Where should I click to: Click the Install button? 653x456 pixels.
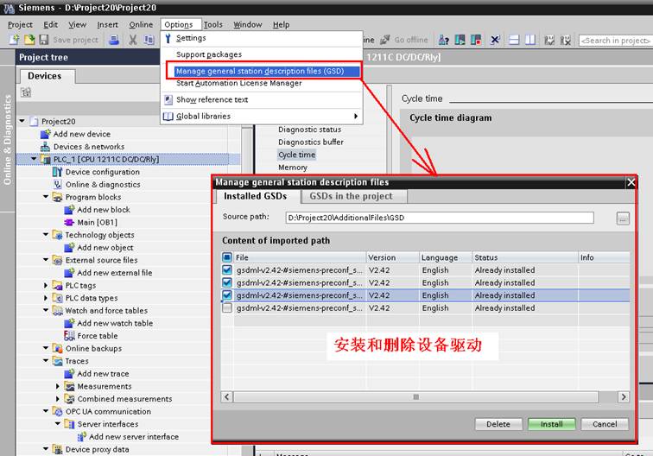tap(551, 424)
